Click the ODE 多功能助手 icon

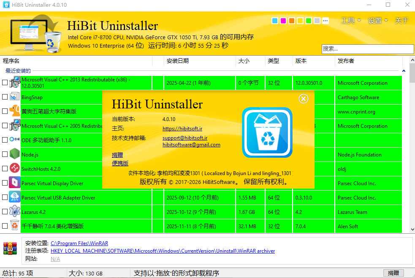[15, 139]
